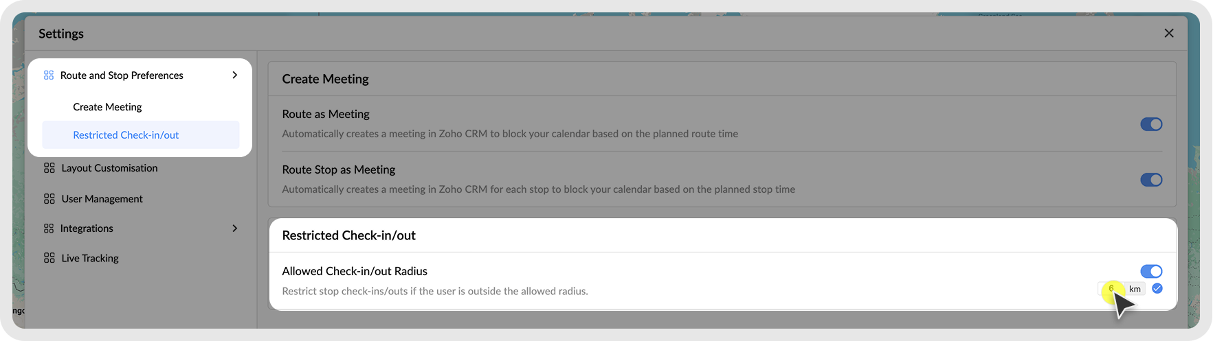Click the Route and Stop Preferences grid icon
1213x341 pixels.
point(49,75)
